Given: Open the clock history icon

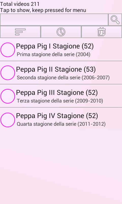Looking at the screenshot, I should (61, 32).
